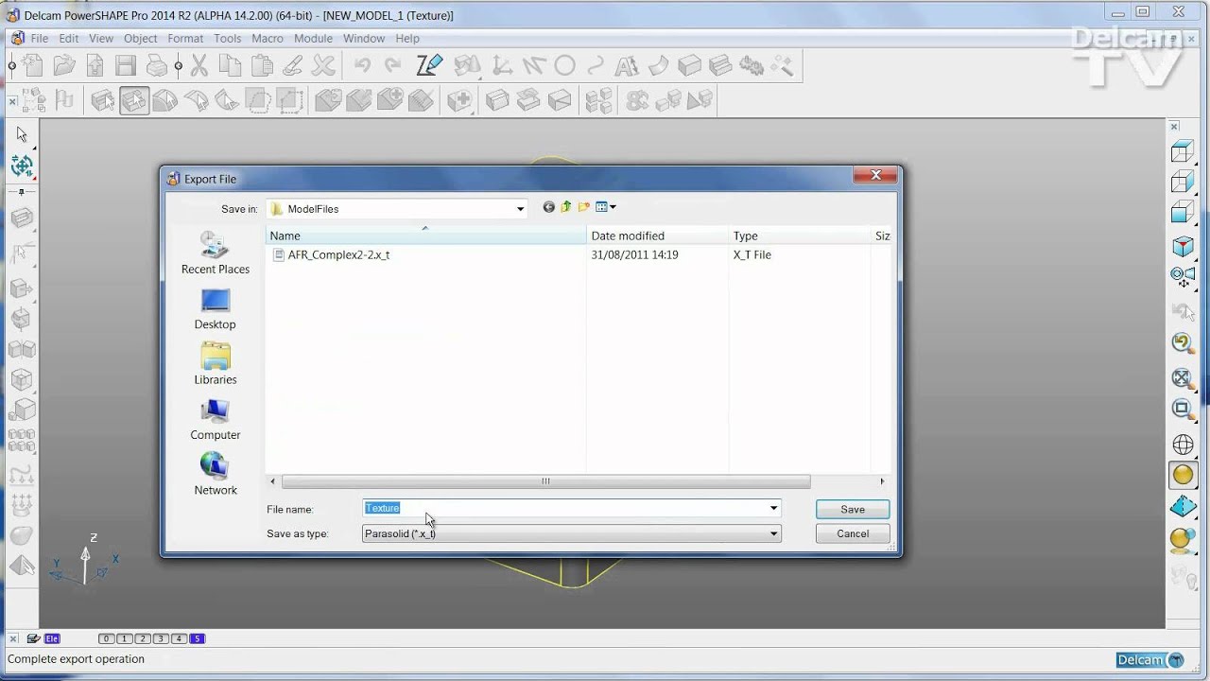Viewport: 1210px width, 681px height.
Task: Open the Object menu
Action: pos(141,39)
